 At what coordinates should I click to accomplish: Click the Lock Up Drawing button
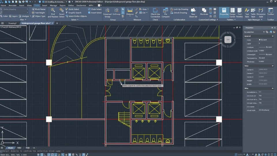179,9
